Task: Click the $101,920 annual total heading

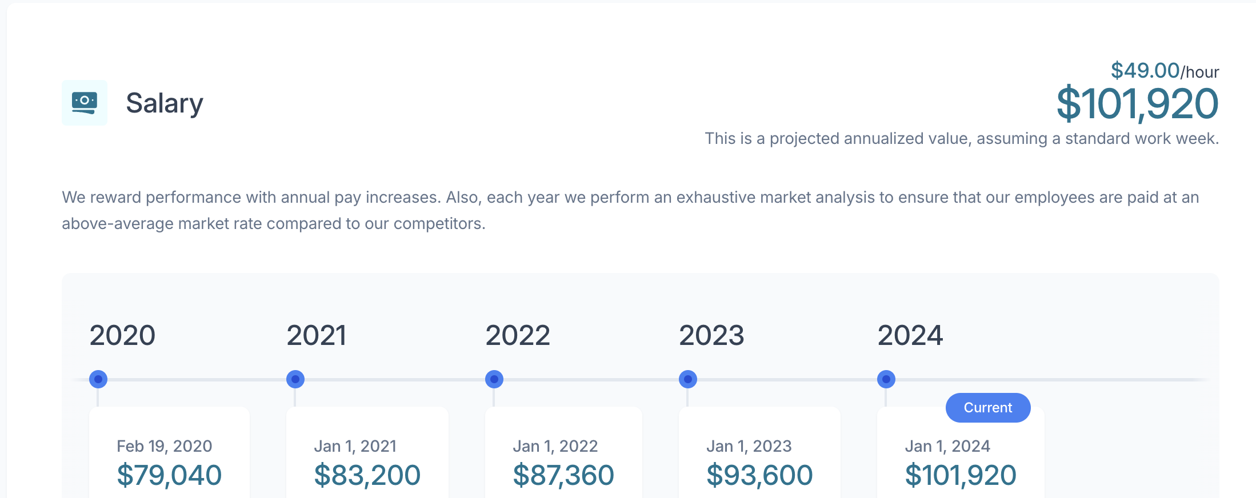Action: point(1138,103)
